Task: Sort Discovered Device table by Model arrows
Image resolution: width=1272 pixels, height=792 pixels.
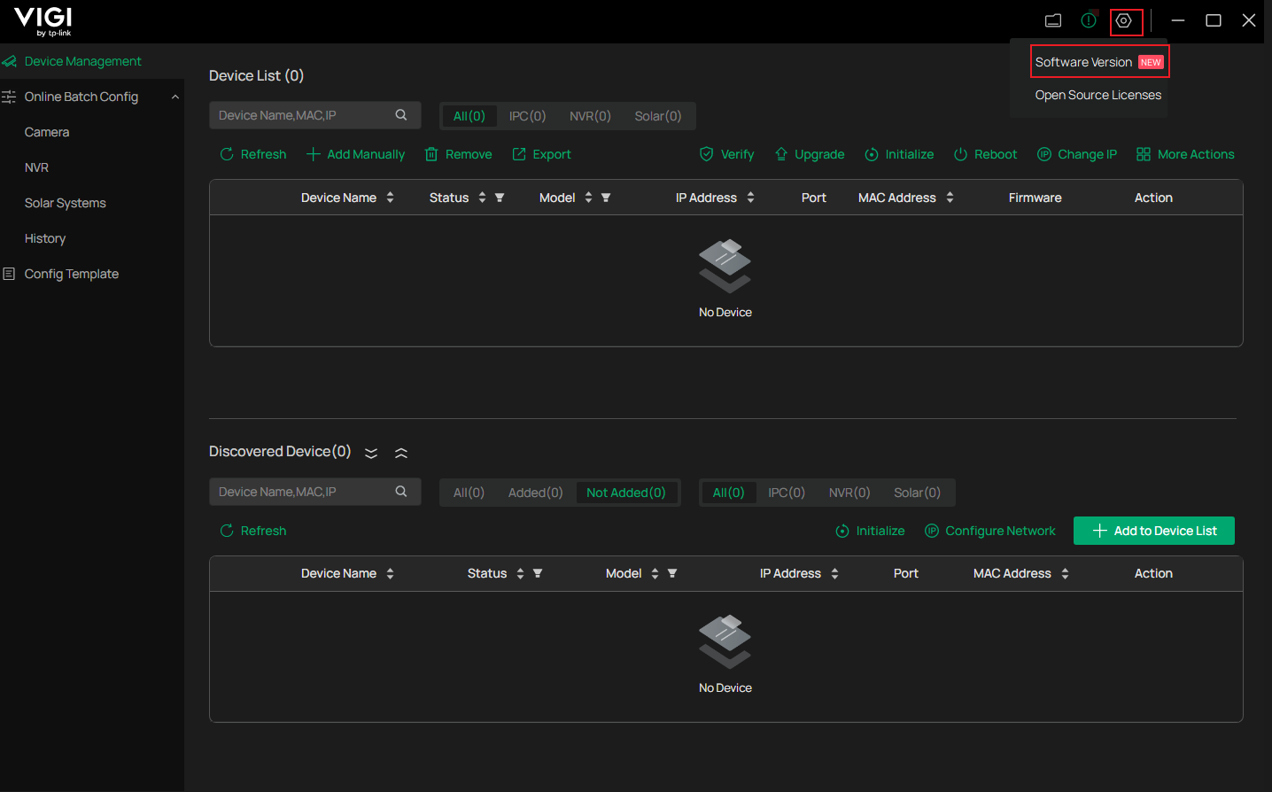Action: pos(655,573)
